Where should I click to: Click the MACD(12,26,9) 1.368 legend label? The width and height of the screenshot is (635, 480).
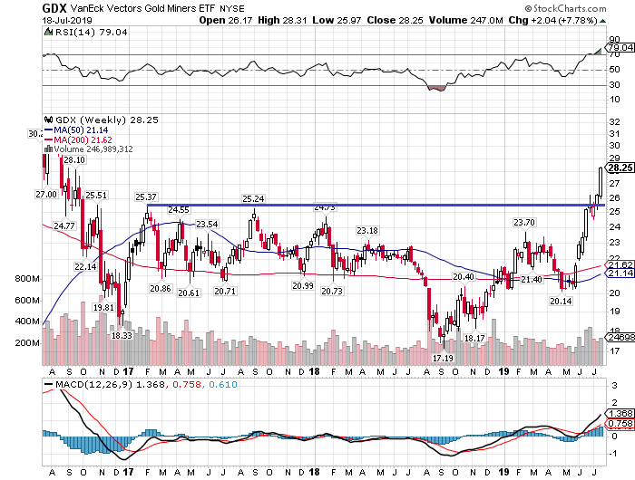click(105, 384)
